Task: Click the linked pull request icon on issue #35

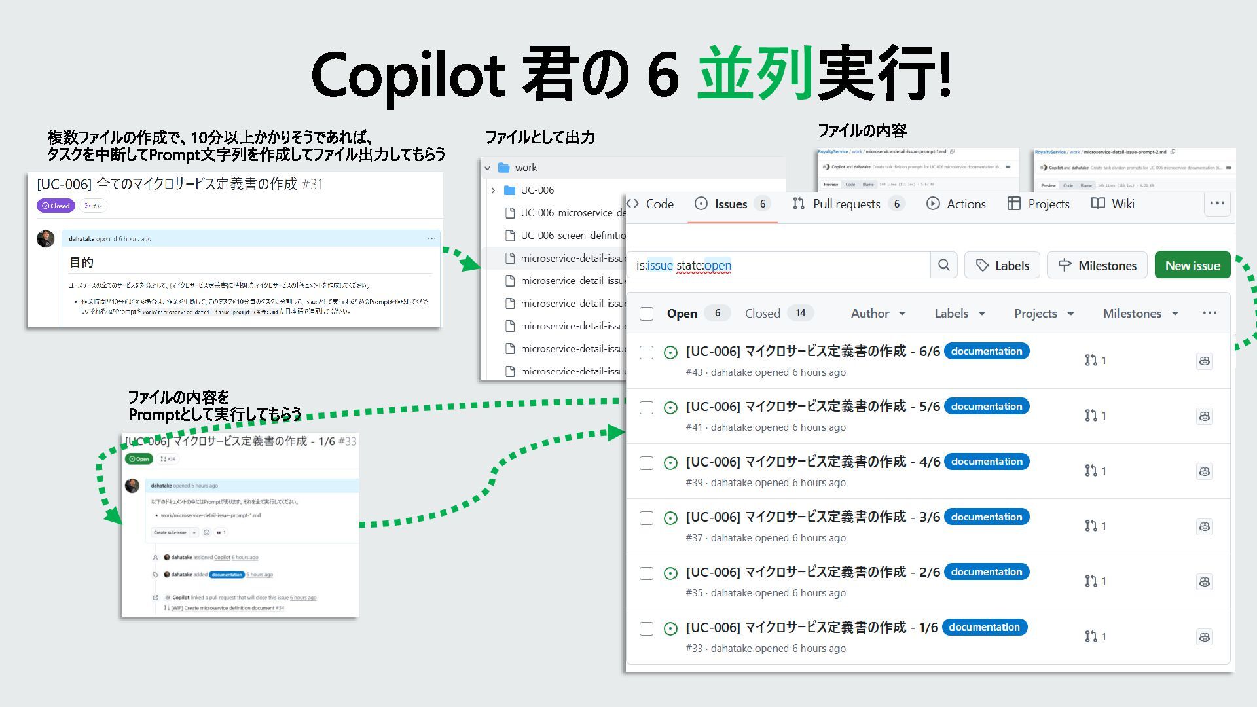Action: [x=1091, y=581]
